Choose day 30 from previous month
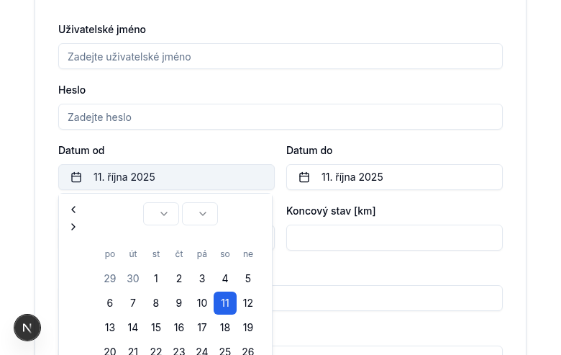 click(133, 279)
